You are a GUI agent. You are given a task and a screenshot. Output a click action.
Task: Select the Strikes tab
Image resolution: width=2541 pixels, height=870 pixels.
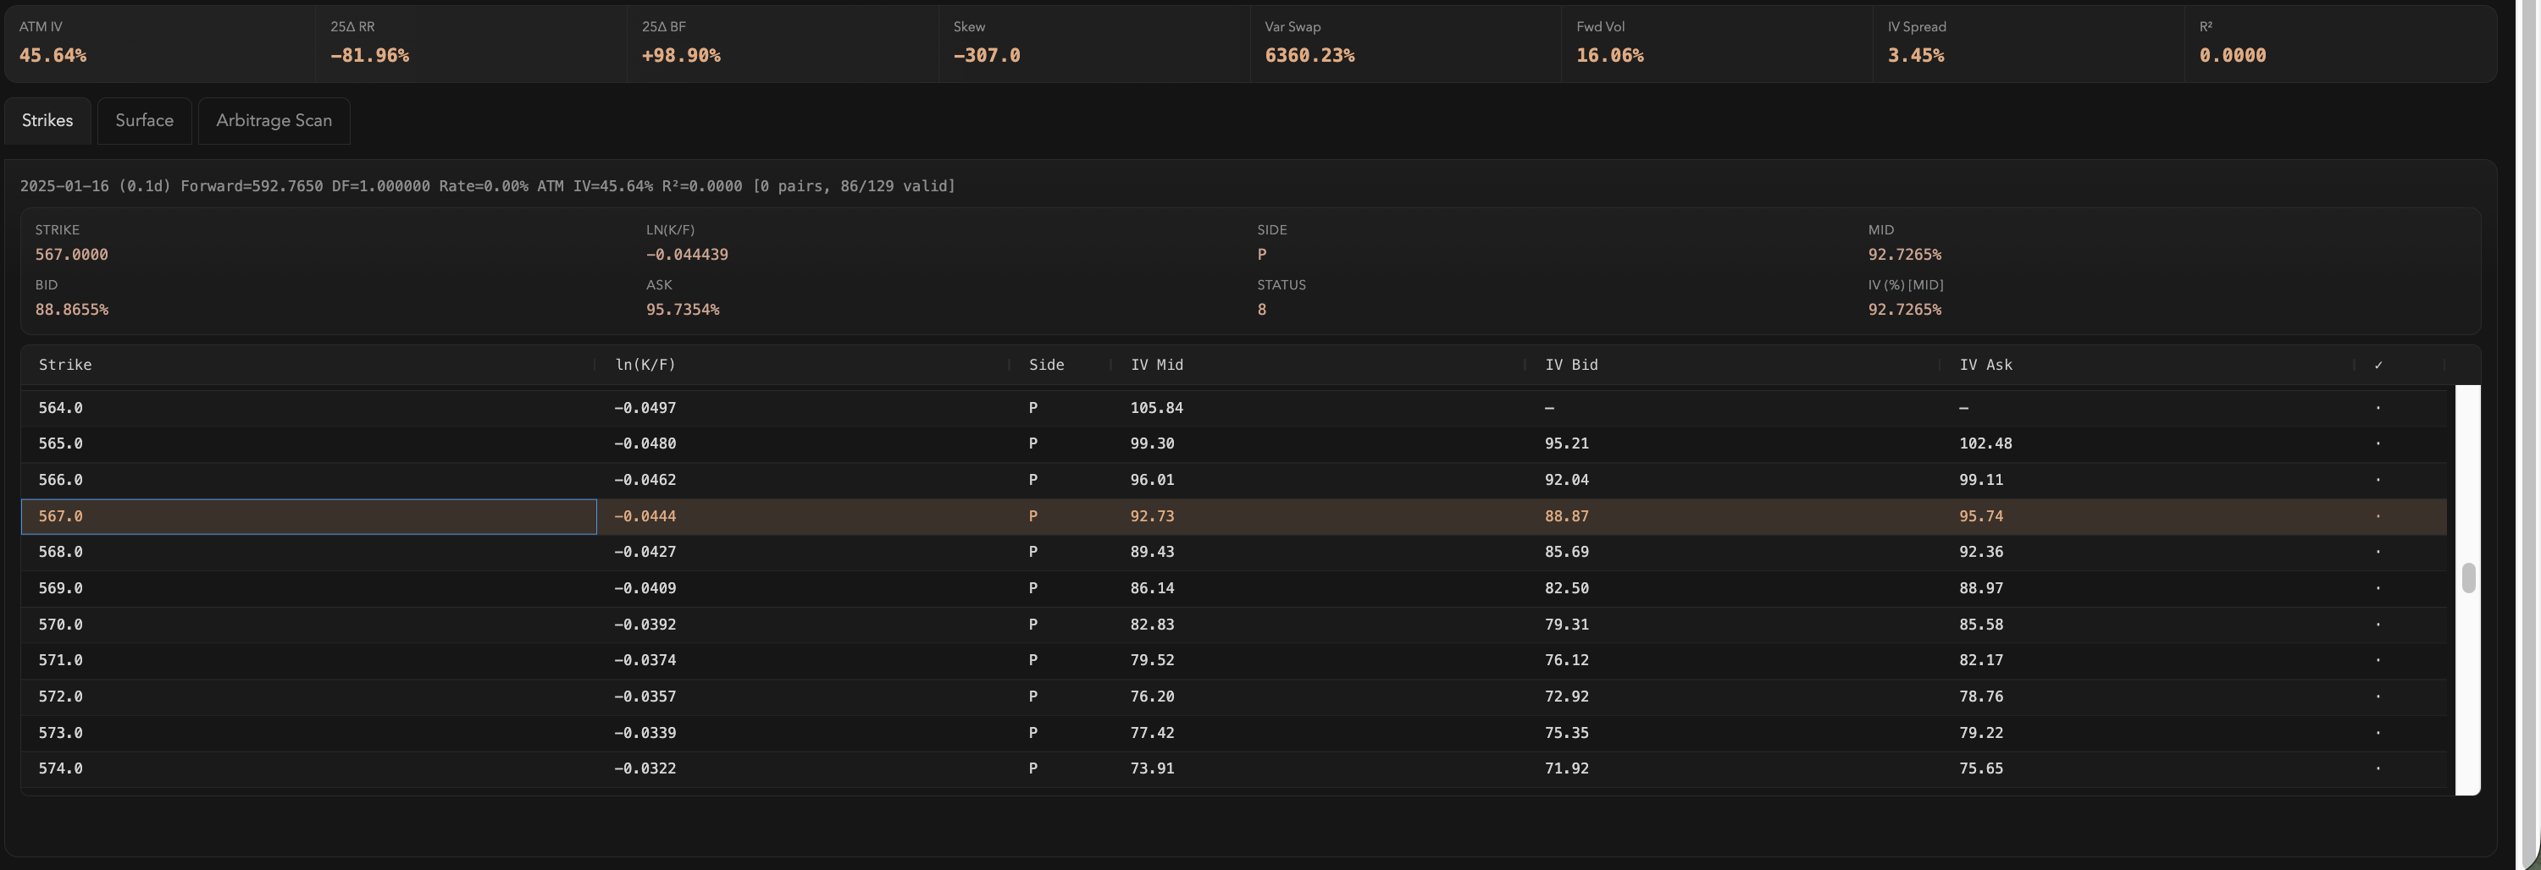tap(47, 120)
